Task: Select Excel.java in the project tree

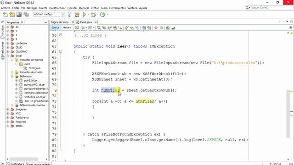Action: [34, 68]
